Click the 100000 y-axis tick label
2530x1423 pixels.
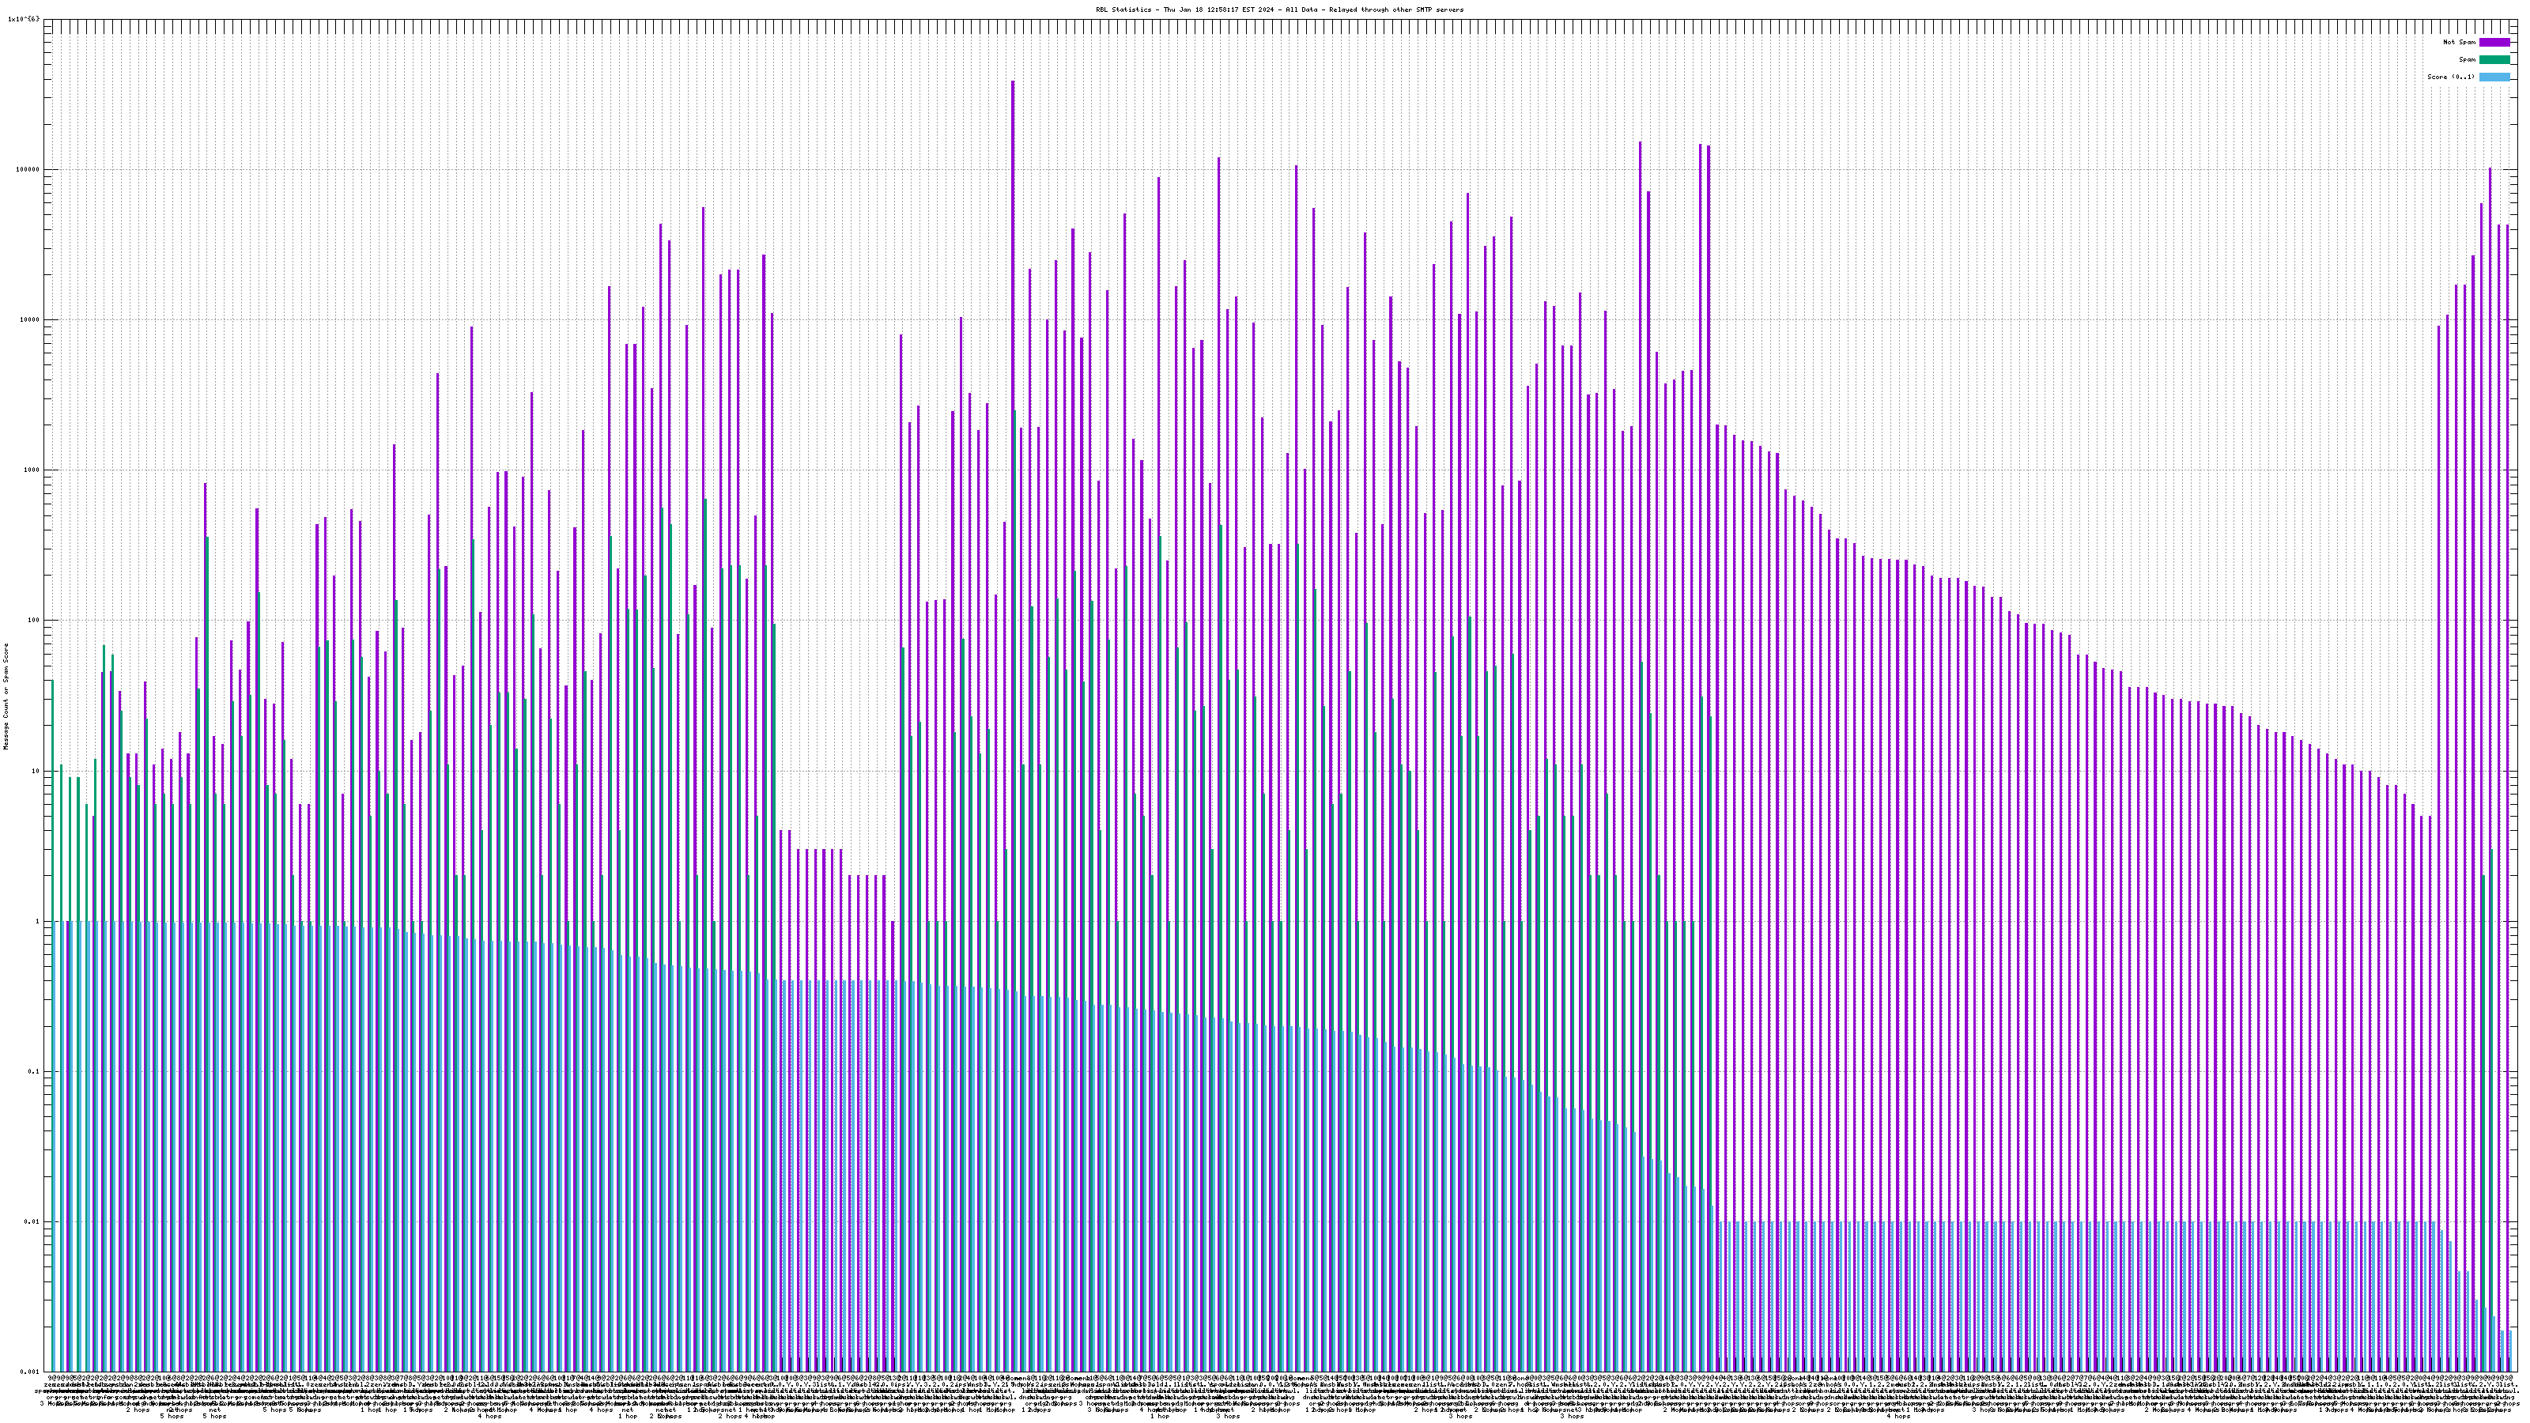coord(28,169)
